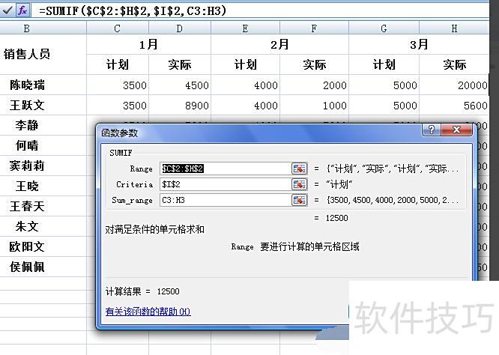The width and height of the screenshot is (499, 355).
Task: Select 计划 cell under 3月
Action: (x=384, y=64)
